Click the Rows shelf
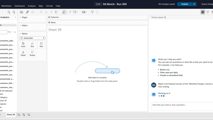 (97, 22)
